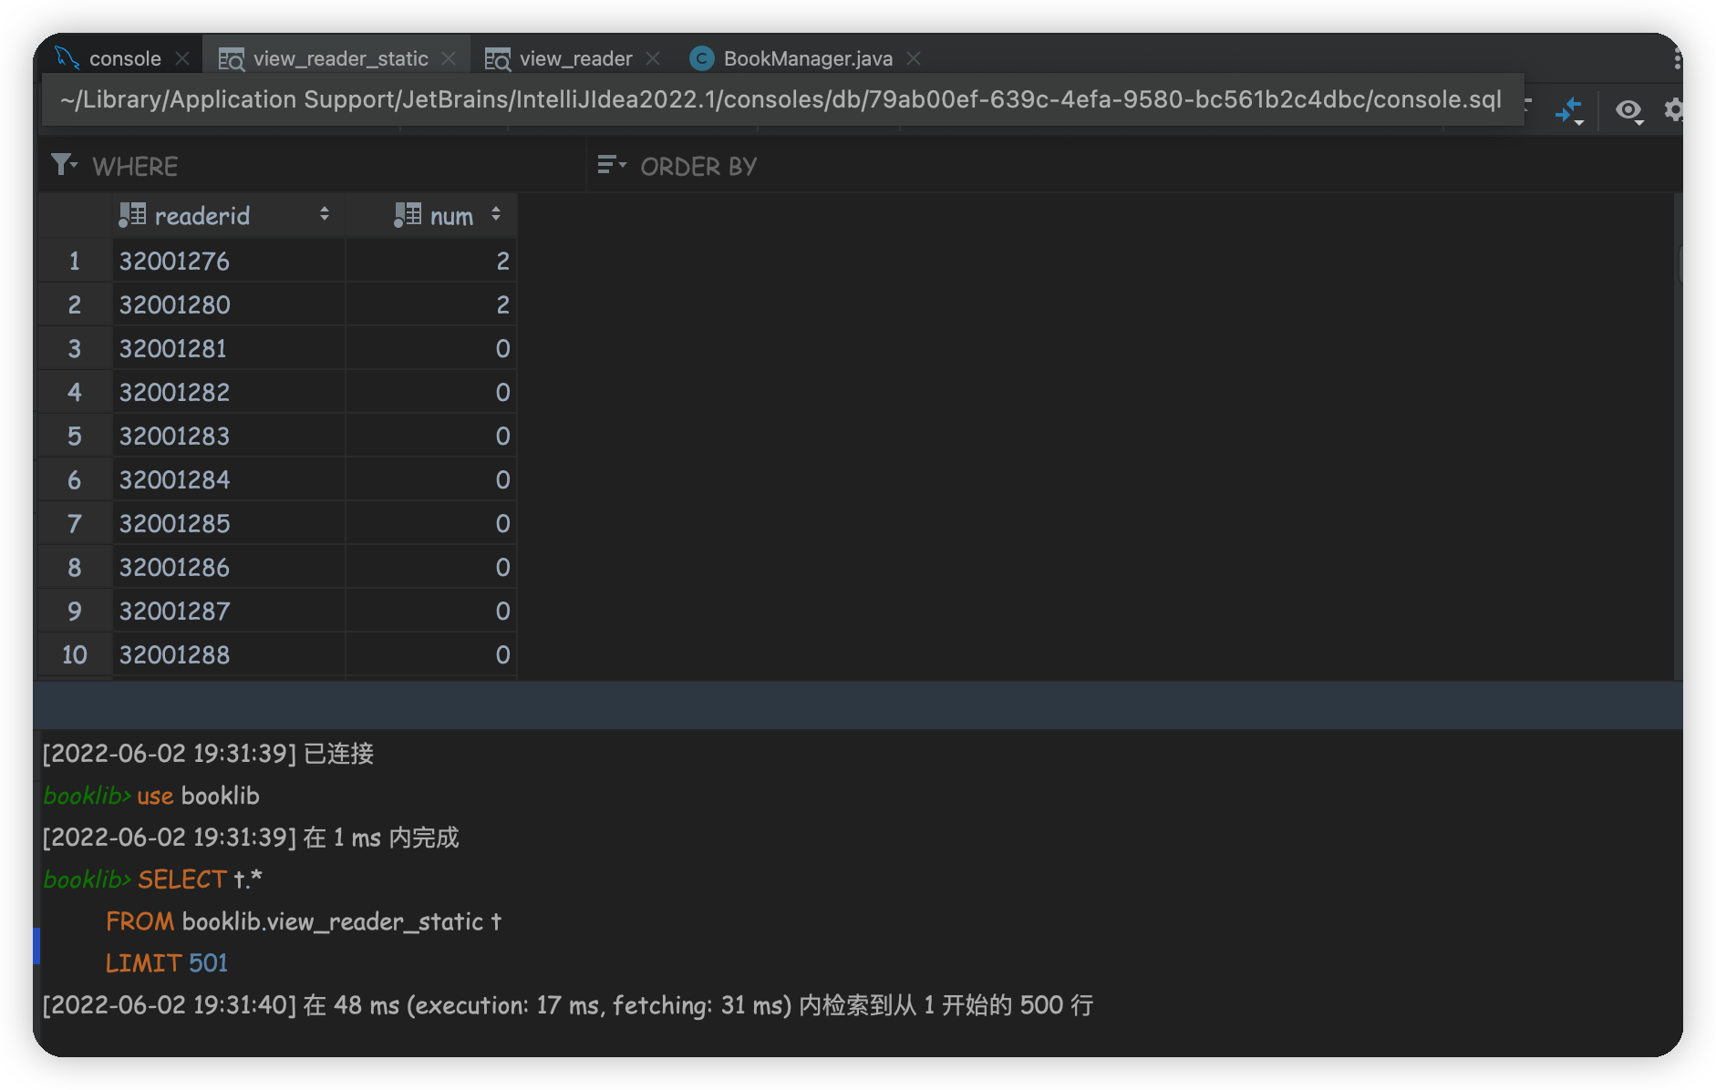Select row number 5 header
The image size is (1716, 1090).
point(75,437)
